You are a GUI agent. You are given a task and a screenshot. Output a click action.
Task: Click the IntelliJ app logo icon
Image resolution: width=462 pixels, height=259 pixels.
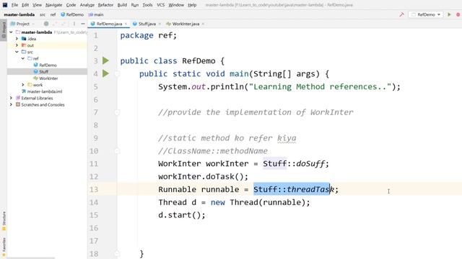pos(5,5)
